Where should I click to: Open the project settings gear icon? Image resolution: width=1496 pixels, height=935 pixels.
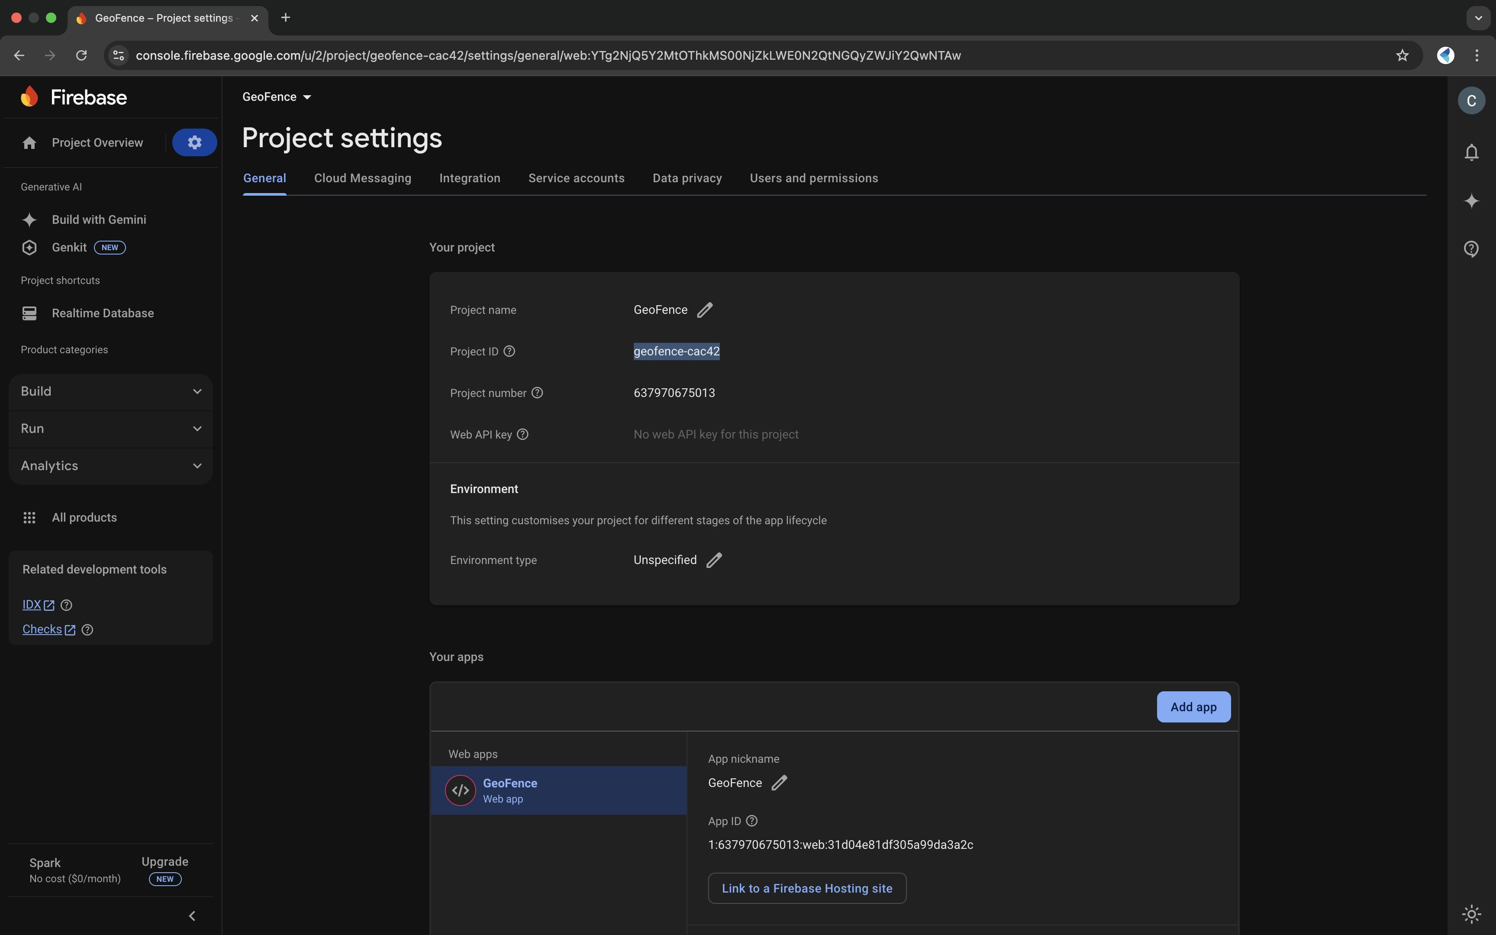tap(194, 142)
